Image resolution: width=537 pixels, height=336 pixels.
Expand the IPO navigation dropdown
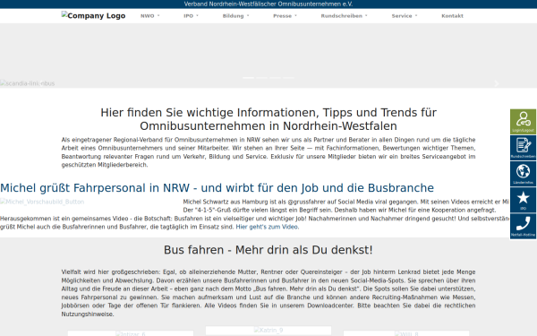pyautogui.click(x=191, y=16)
